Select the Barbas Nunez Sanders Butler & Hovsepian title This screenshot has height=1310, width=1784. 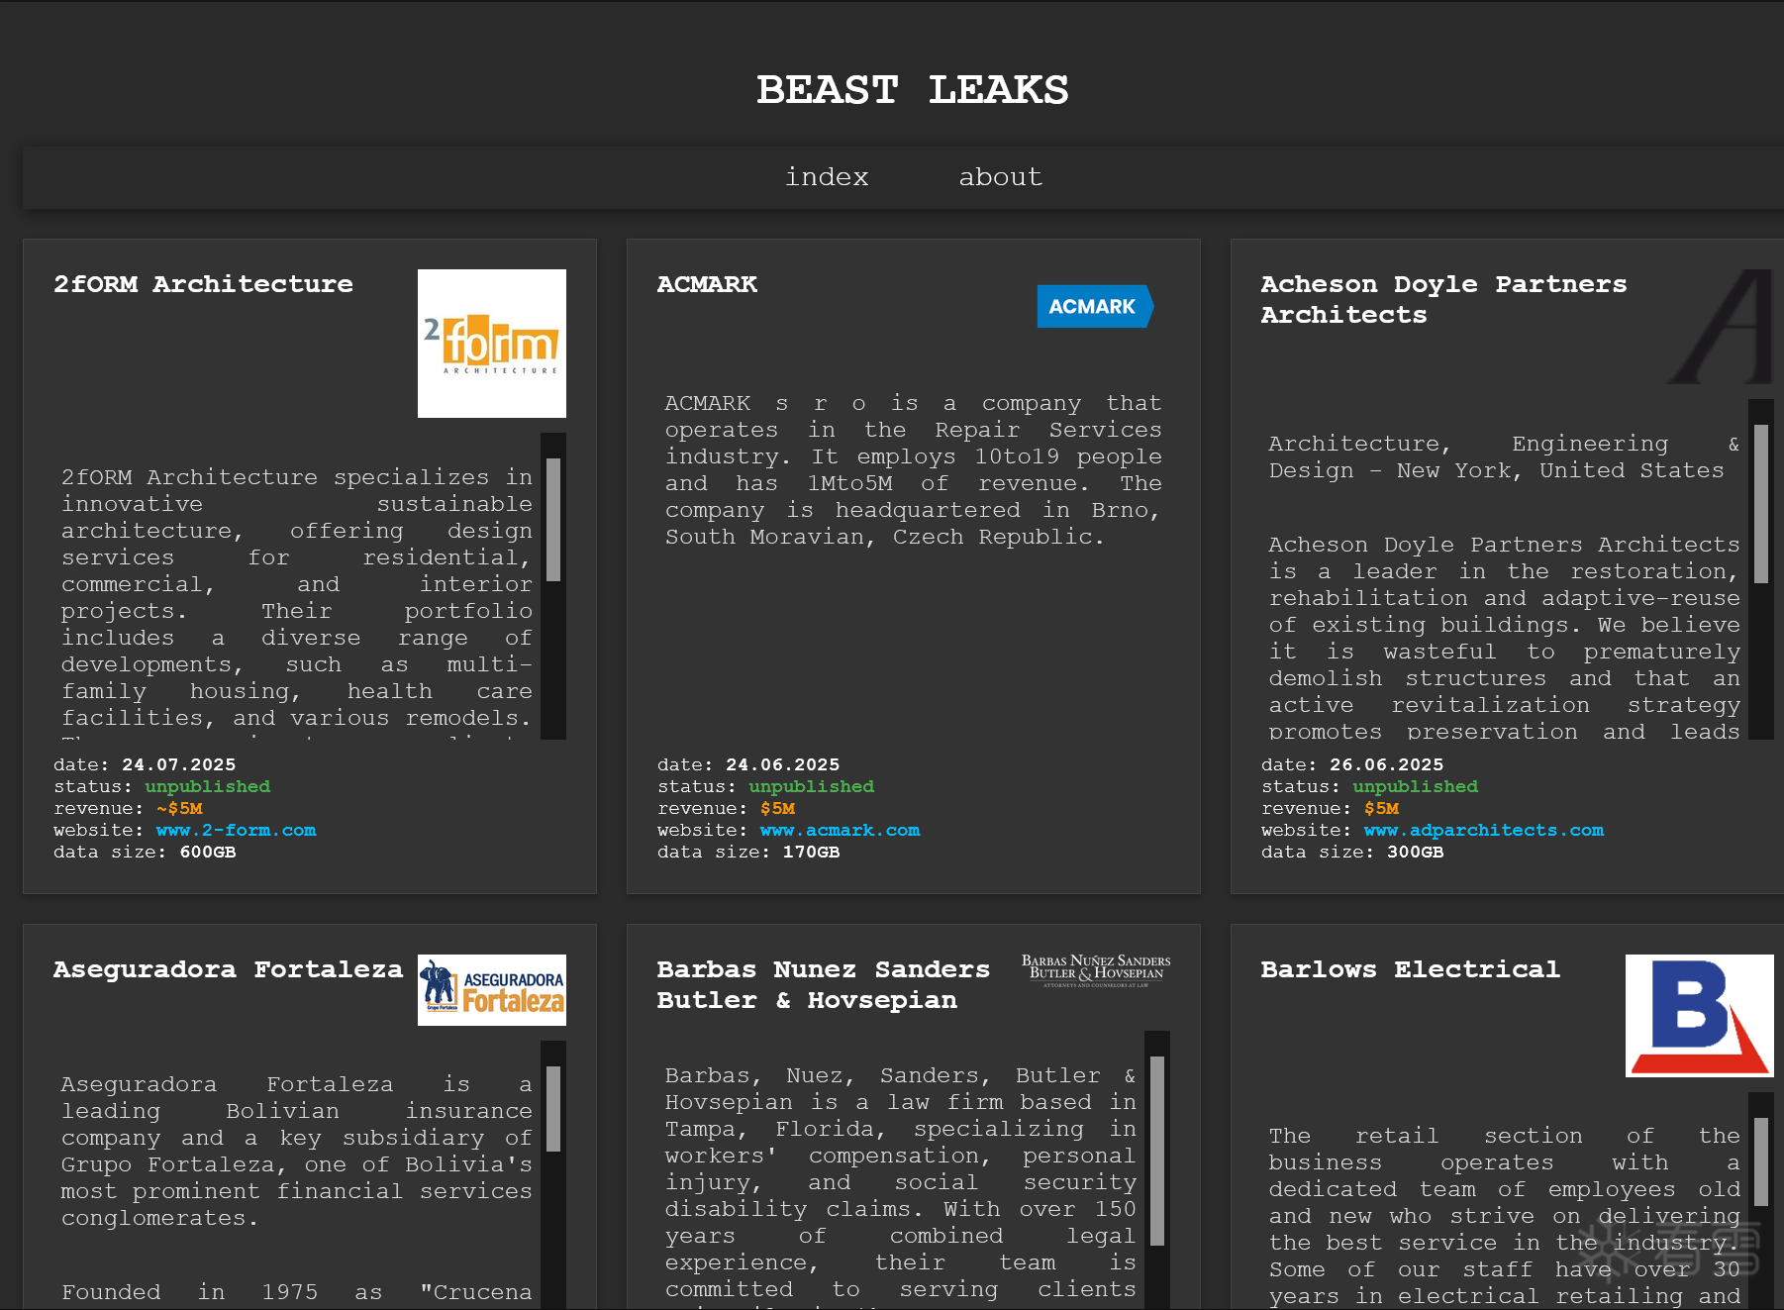[x=824, y=984]
